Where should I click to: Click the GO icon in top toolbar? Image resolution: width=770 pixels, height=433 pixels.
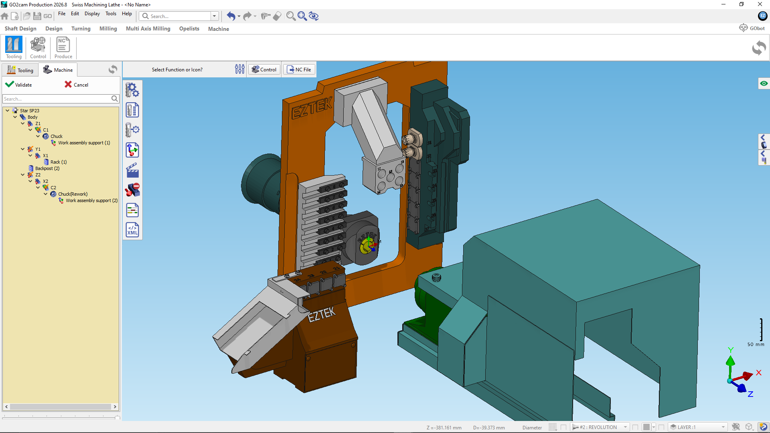pos(48,16)
